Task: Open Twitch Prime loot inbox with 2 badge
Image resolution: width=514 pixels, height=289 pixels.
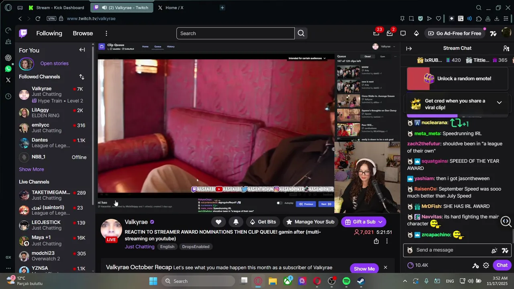Action: pyautogui.click(x=390, y=33)
